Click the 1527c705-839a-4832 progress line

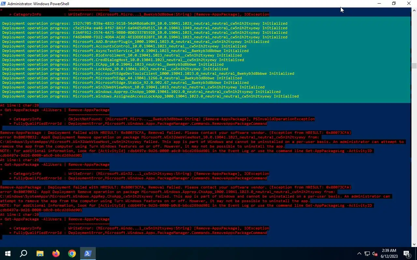tap(145, 23)
